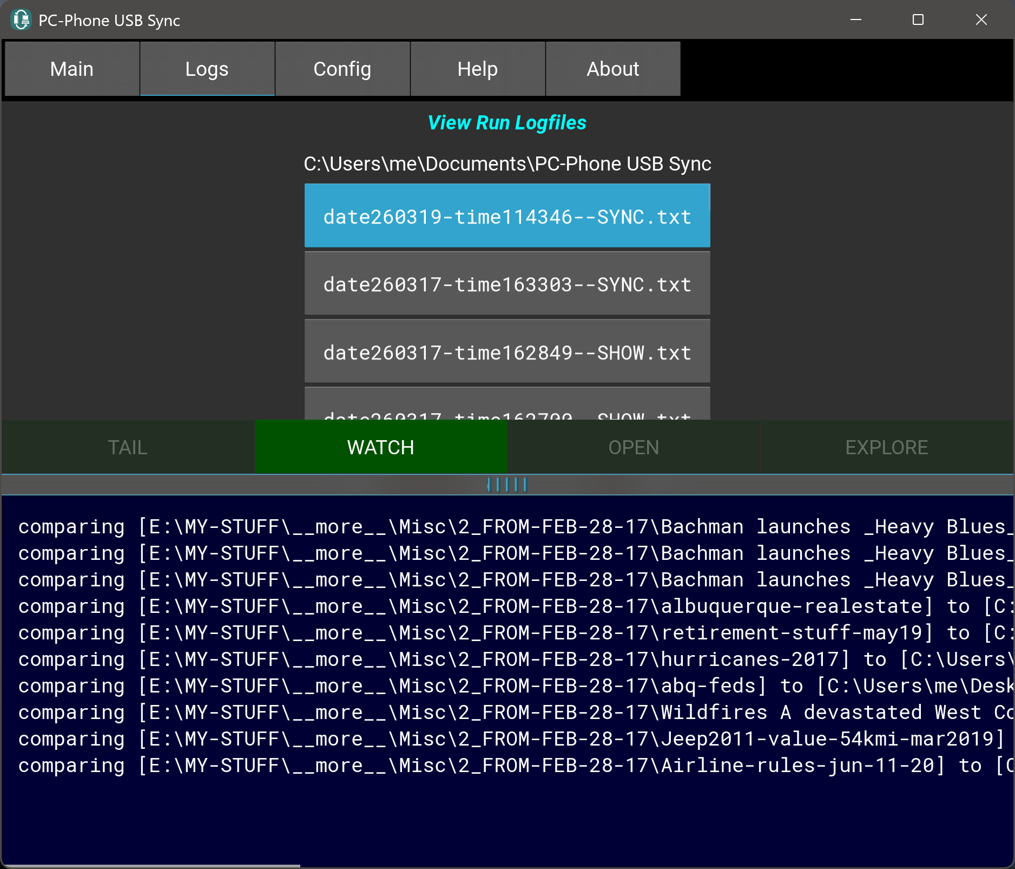The height and width of the screenshot is (869, 1015).
Task: Click the horizontal scrollbar under log output
Action: tap(151, 866)
